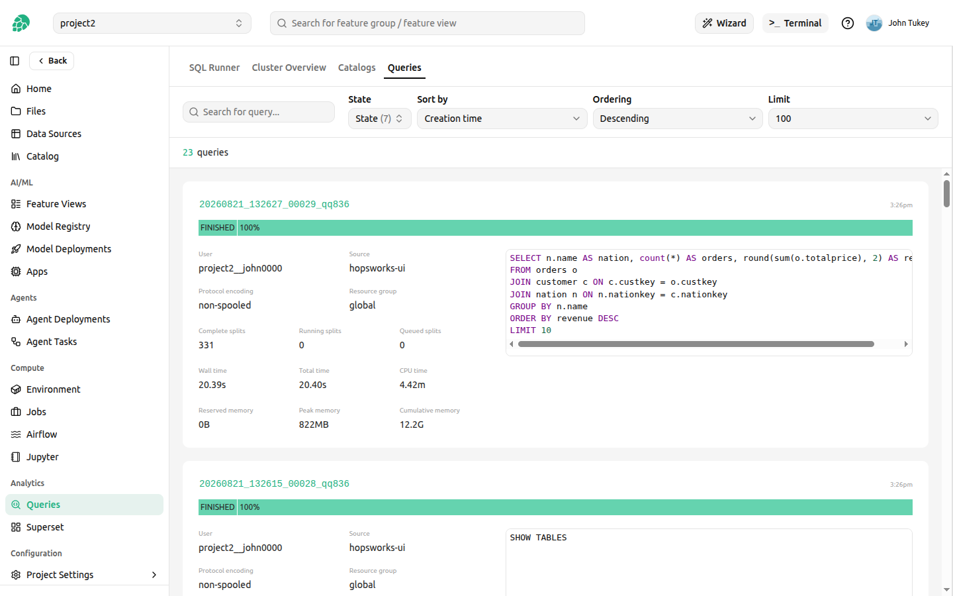Open Environment in sidebar

coord(84,389)
